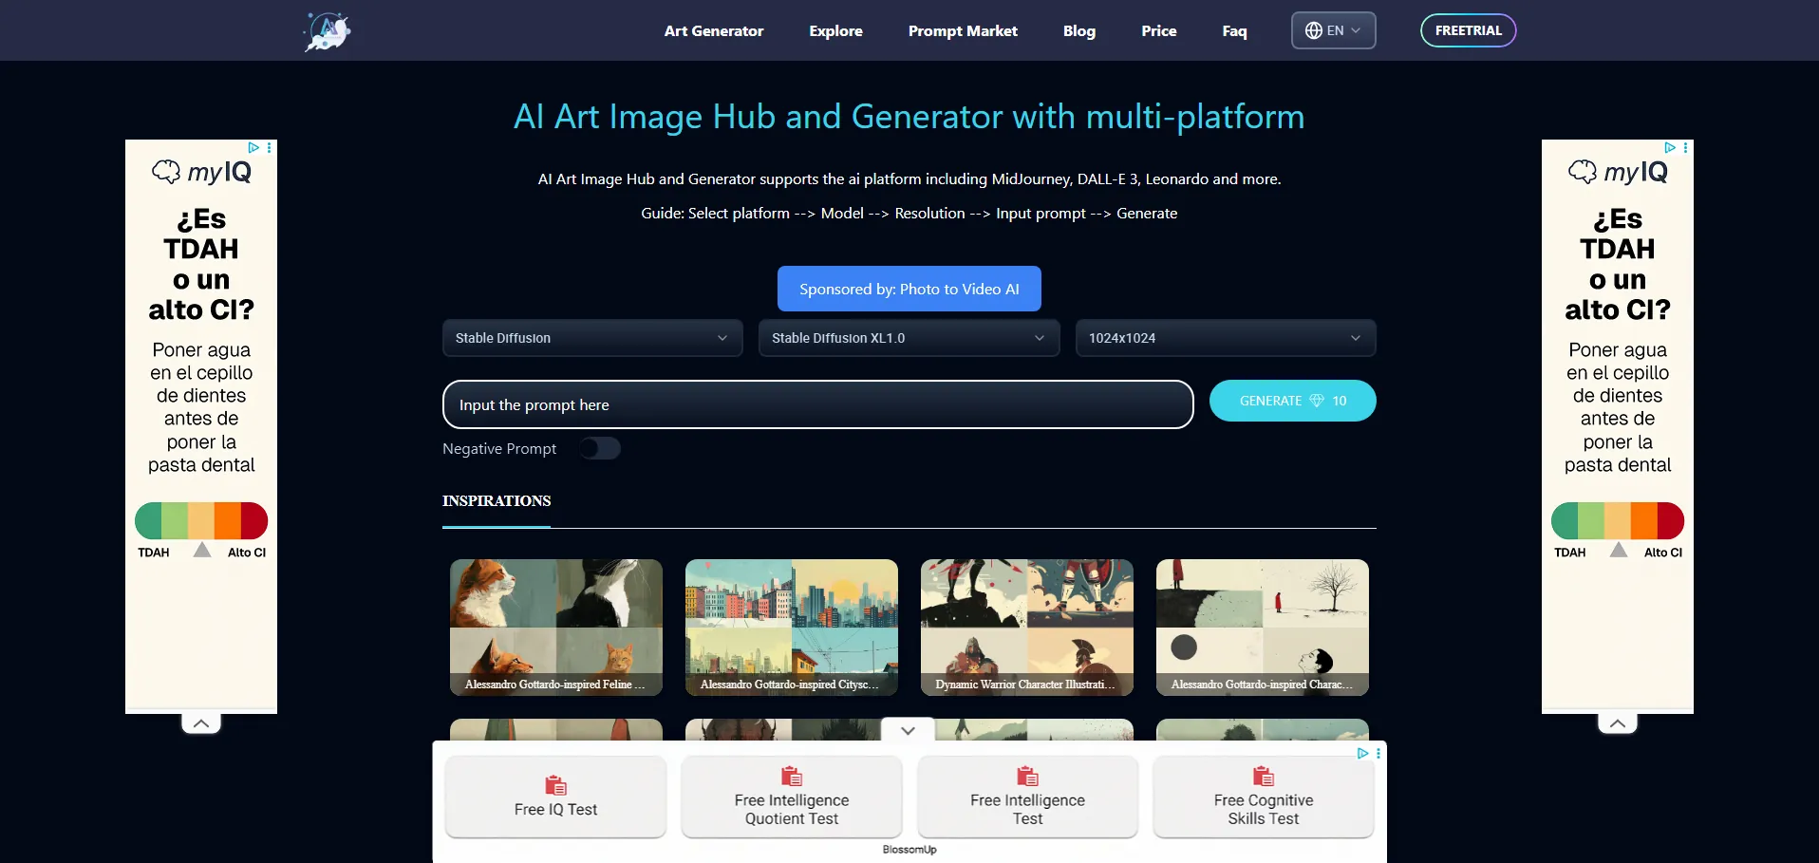Click the FREETRIAL button
1819x863 pixels.
click(x=1468, y=30)
